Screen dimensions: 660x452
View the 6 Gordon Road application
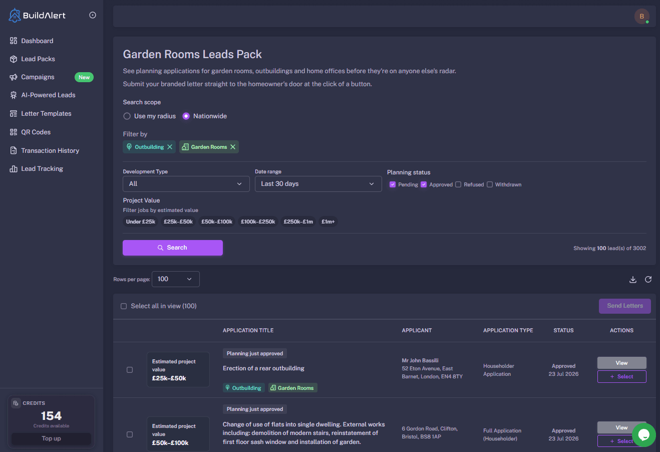[622, 427]
